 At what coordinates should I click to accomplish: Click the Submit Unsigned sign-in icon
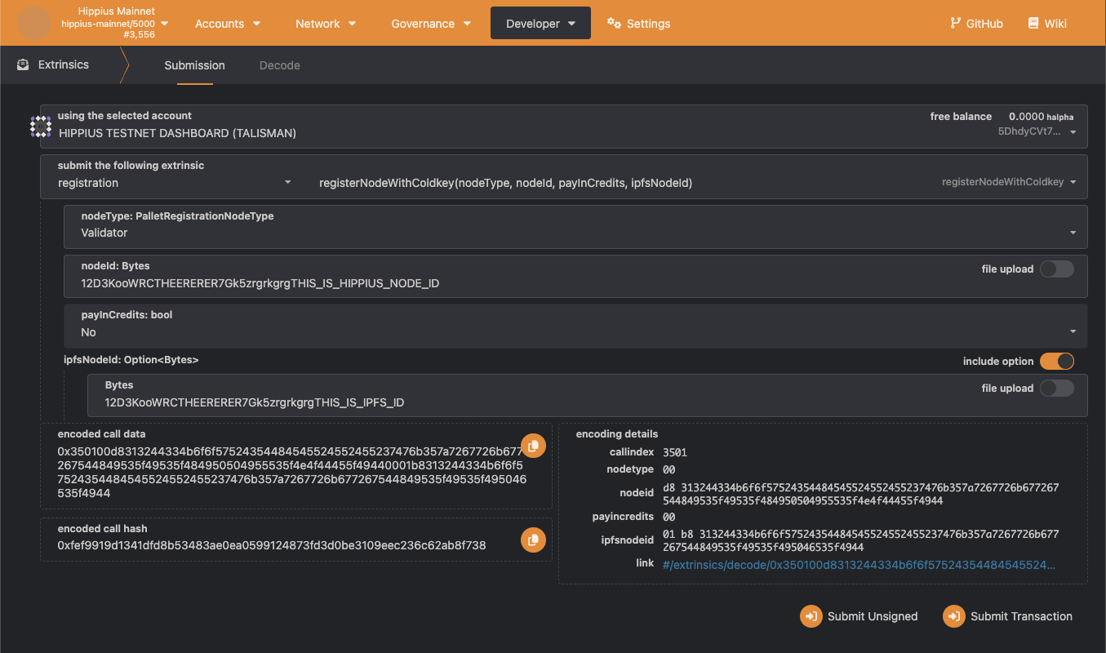click(x=811, y=616)
